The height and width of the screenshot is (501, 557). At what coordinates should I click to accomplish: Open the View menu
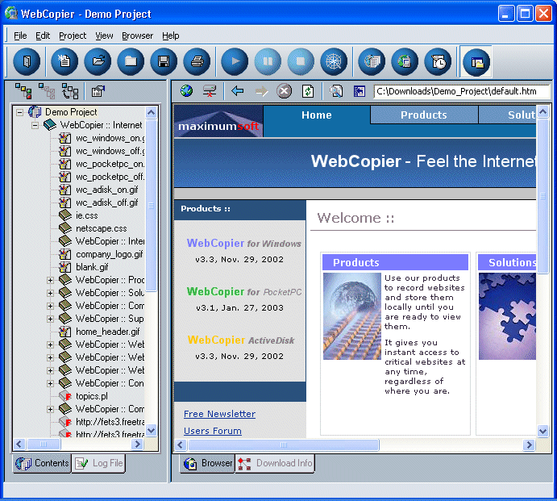[104, 35]
